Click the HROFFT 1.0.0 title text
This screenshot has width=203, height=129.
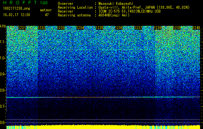click(x=25, y=3)
